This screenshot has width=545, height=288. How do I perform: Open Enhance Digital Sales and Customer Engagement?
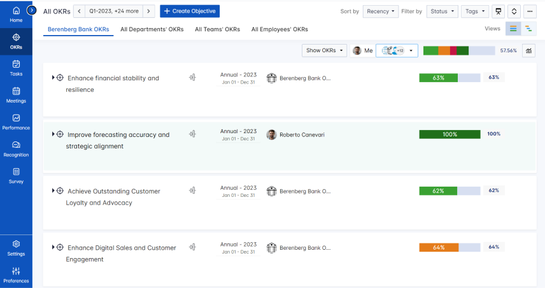pos(122,253)
